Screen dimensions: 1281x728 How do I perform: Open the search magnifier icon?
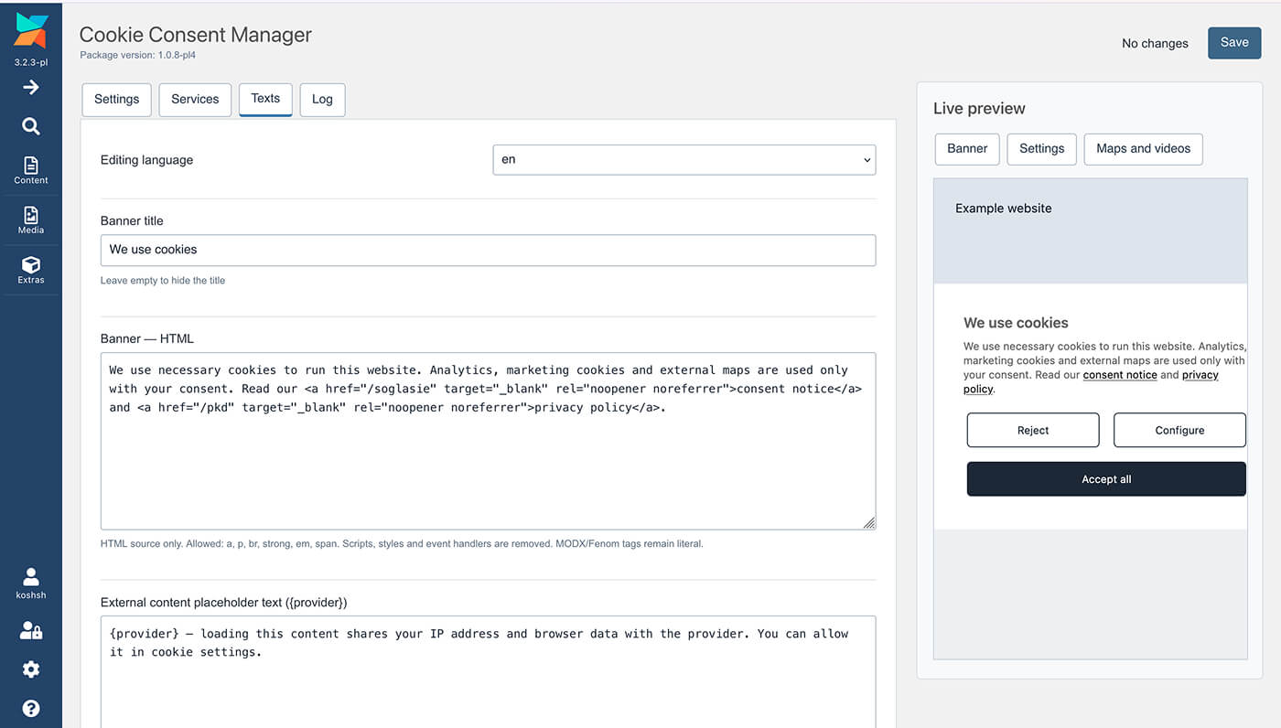pyautogui.click(x=31, y=126)
